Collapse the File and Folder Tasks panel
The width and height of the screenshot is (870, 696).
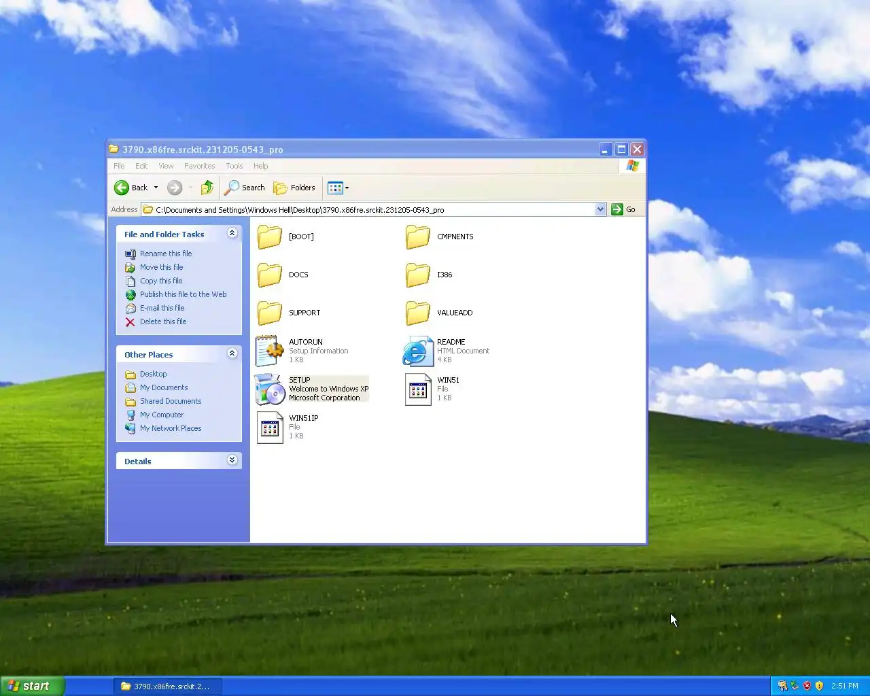click(x=232, y=233)
